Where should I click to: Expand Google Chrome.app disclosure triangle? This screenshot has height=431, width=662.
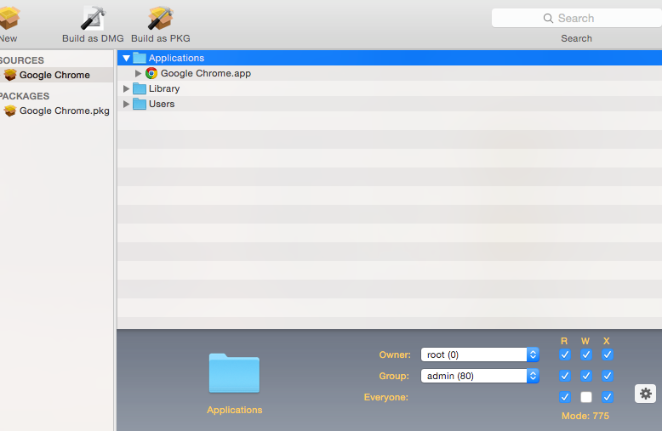point(138,73)
